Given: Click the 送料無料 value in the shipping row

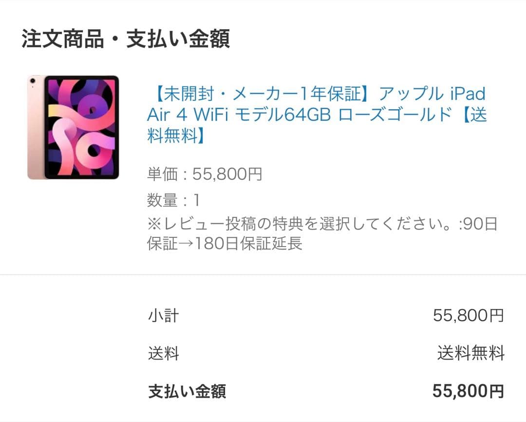Looking at the screenshot, I should [x=470, y=353].
